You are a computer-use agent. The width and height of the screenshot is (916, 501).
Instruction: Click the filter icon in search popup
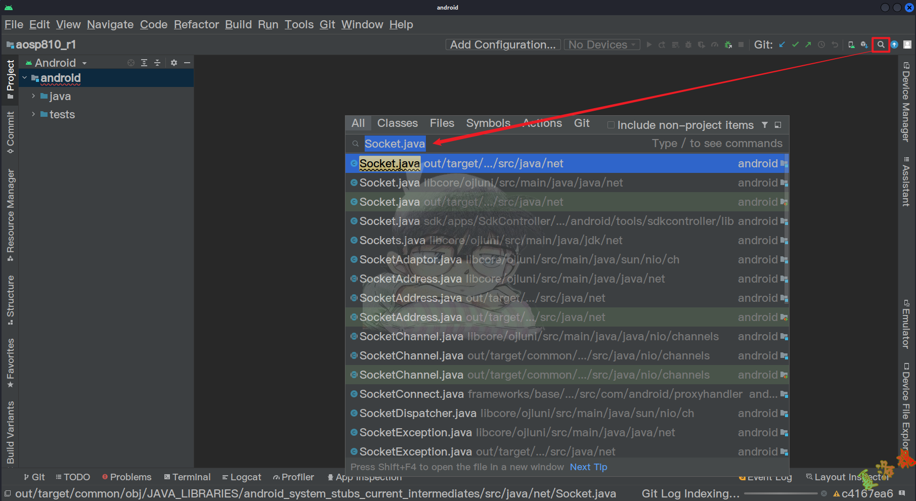(765, 125)
